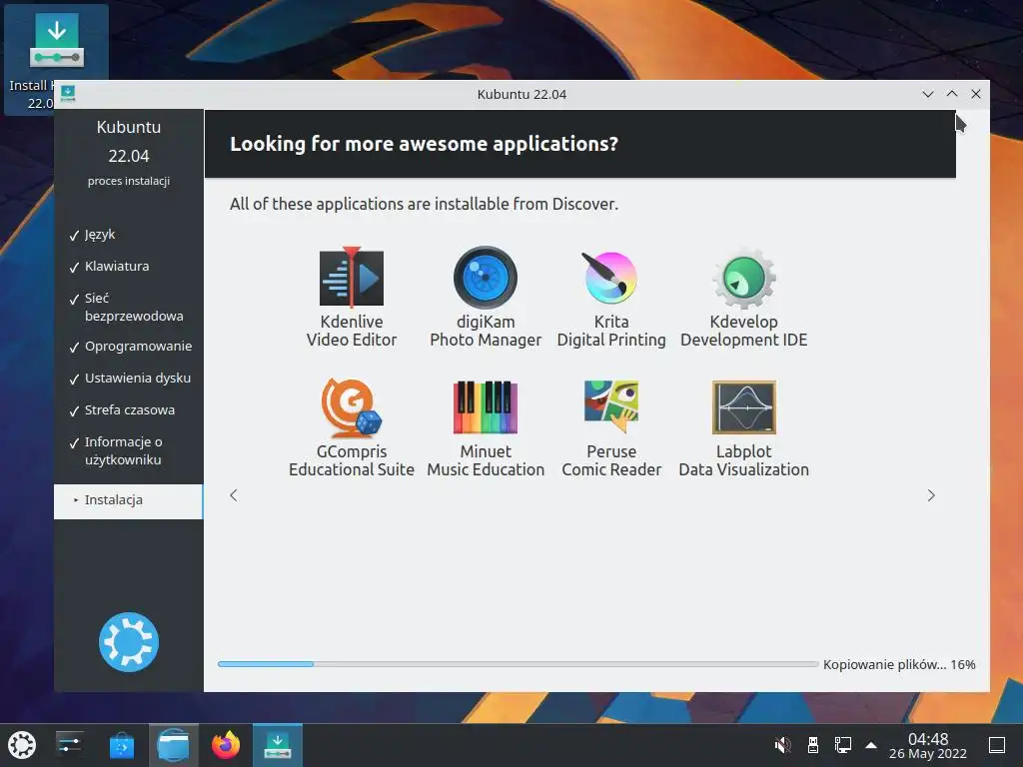Launch Firefox from the taskbar

point(226,745)
